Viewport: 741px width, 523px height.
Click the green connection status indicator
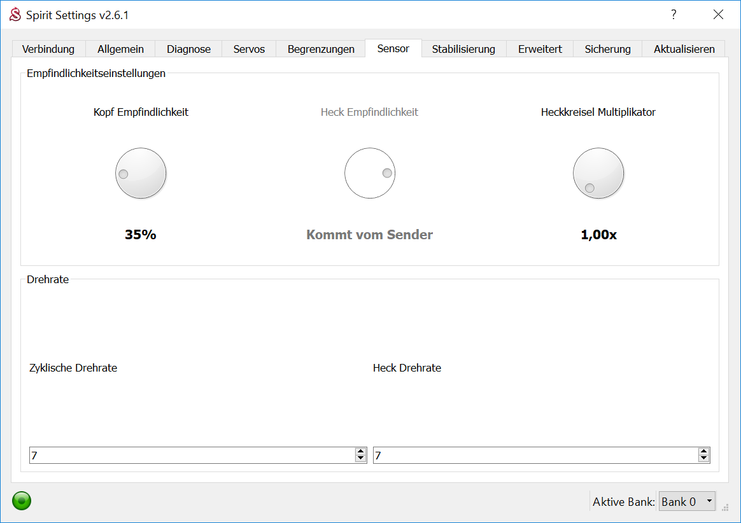[x=22, y=501]
